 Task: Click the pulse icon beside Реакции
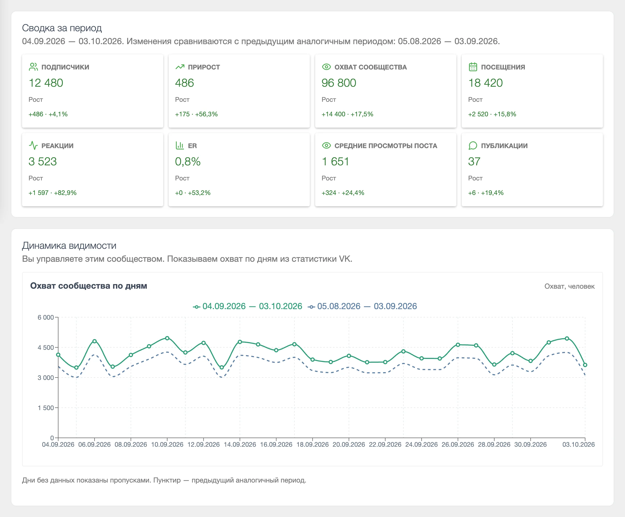pyautogui.click(x=33, y=145)
